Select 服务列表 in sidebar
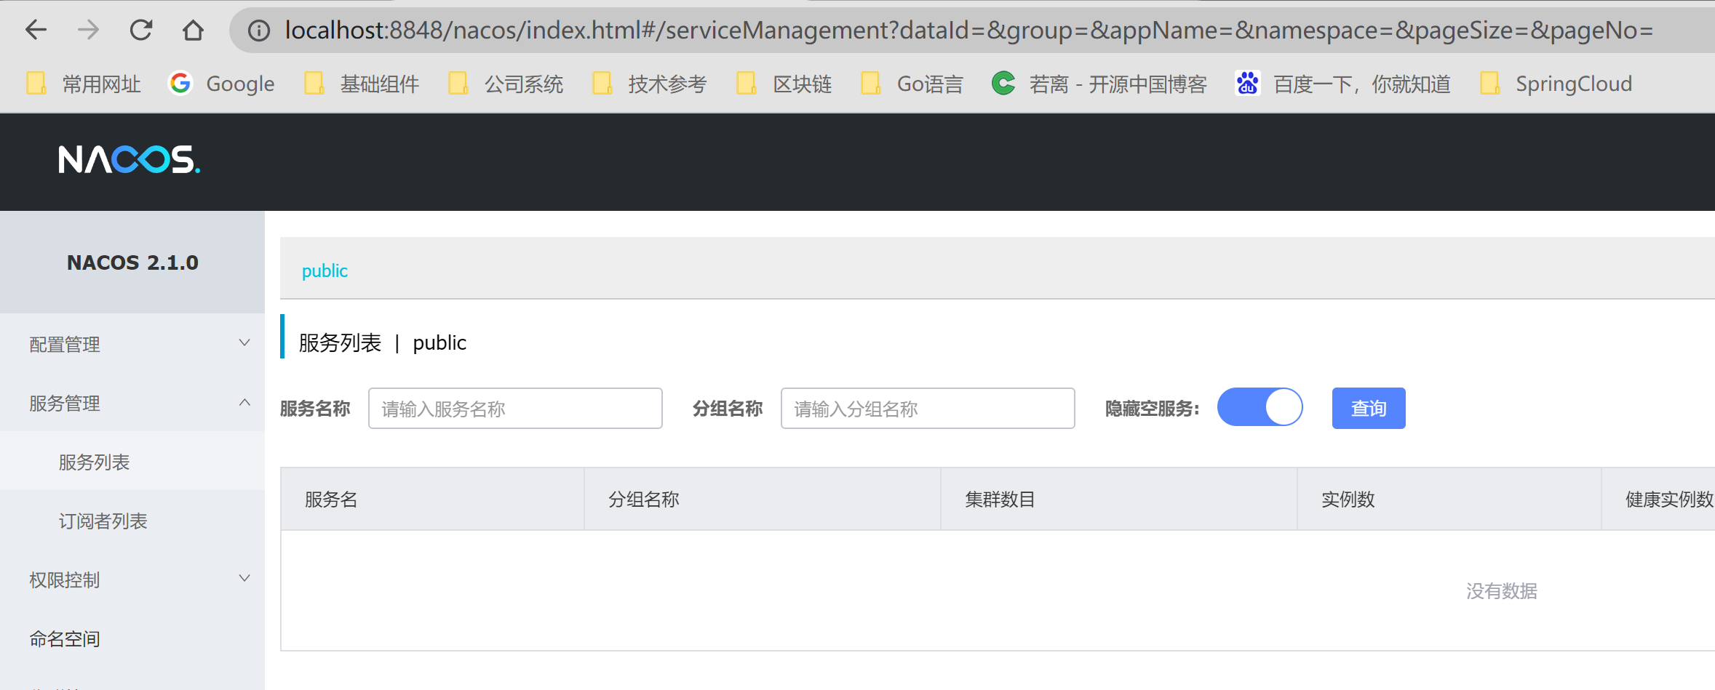The image size is (1715, 690). point(132,461)
